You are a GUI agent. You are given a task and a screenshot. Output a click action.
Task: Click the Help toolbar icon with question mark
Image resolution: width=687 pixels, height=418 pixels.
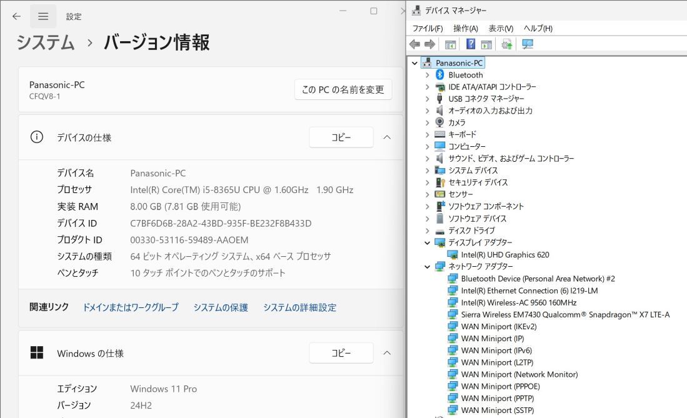(471, 44)
